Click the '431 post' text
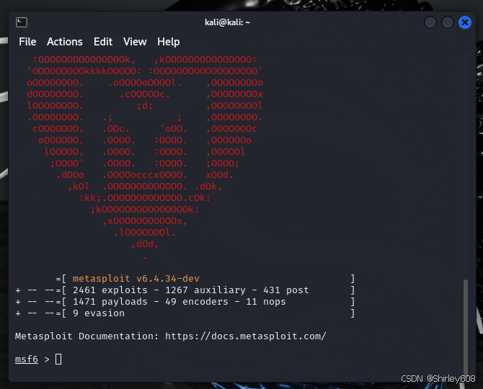This screenshot has width=483, height=389. coord(286,290)
